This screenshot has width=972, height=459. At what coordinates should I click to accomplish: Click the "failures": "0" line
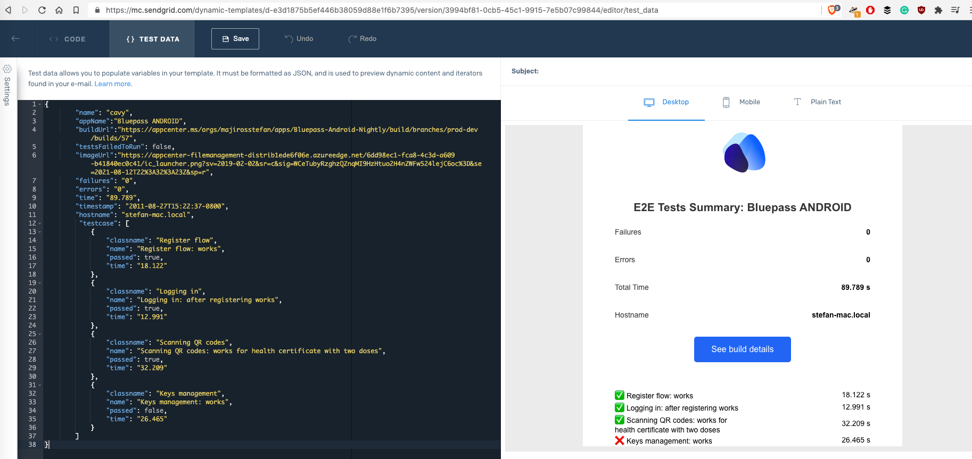[x=106, y=181]
